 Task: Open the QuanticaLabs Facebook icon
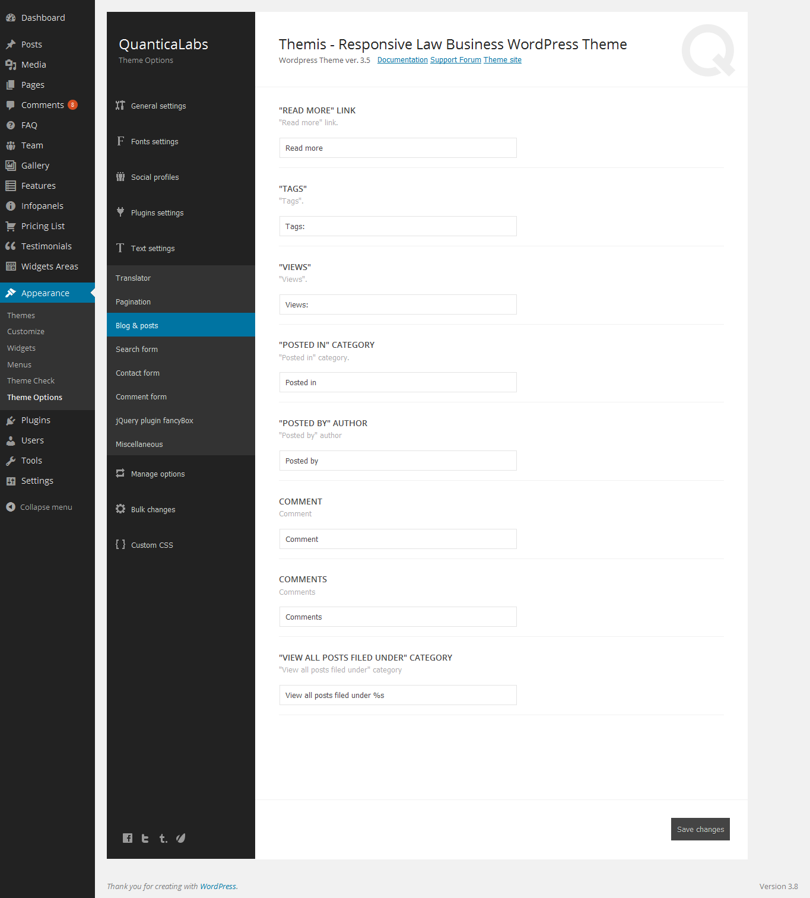(x=128, y=838)
